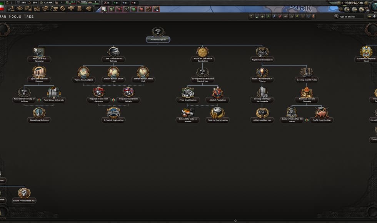This screenshot has width=377, height=223.
Task: Choose Request Trains from Germany focus
Action: click(98, 95)
